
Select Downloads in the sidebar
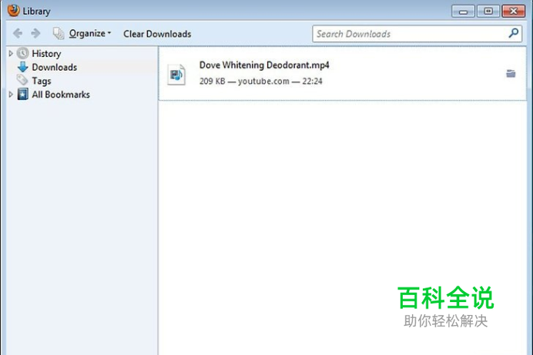pyautogui.click(x=55, y=67)
